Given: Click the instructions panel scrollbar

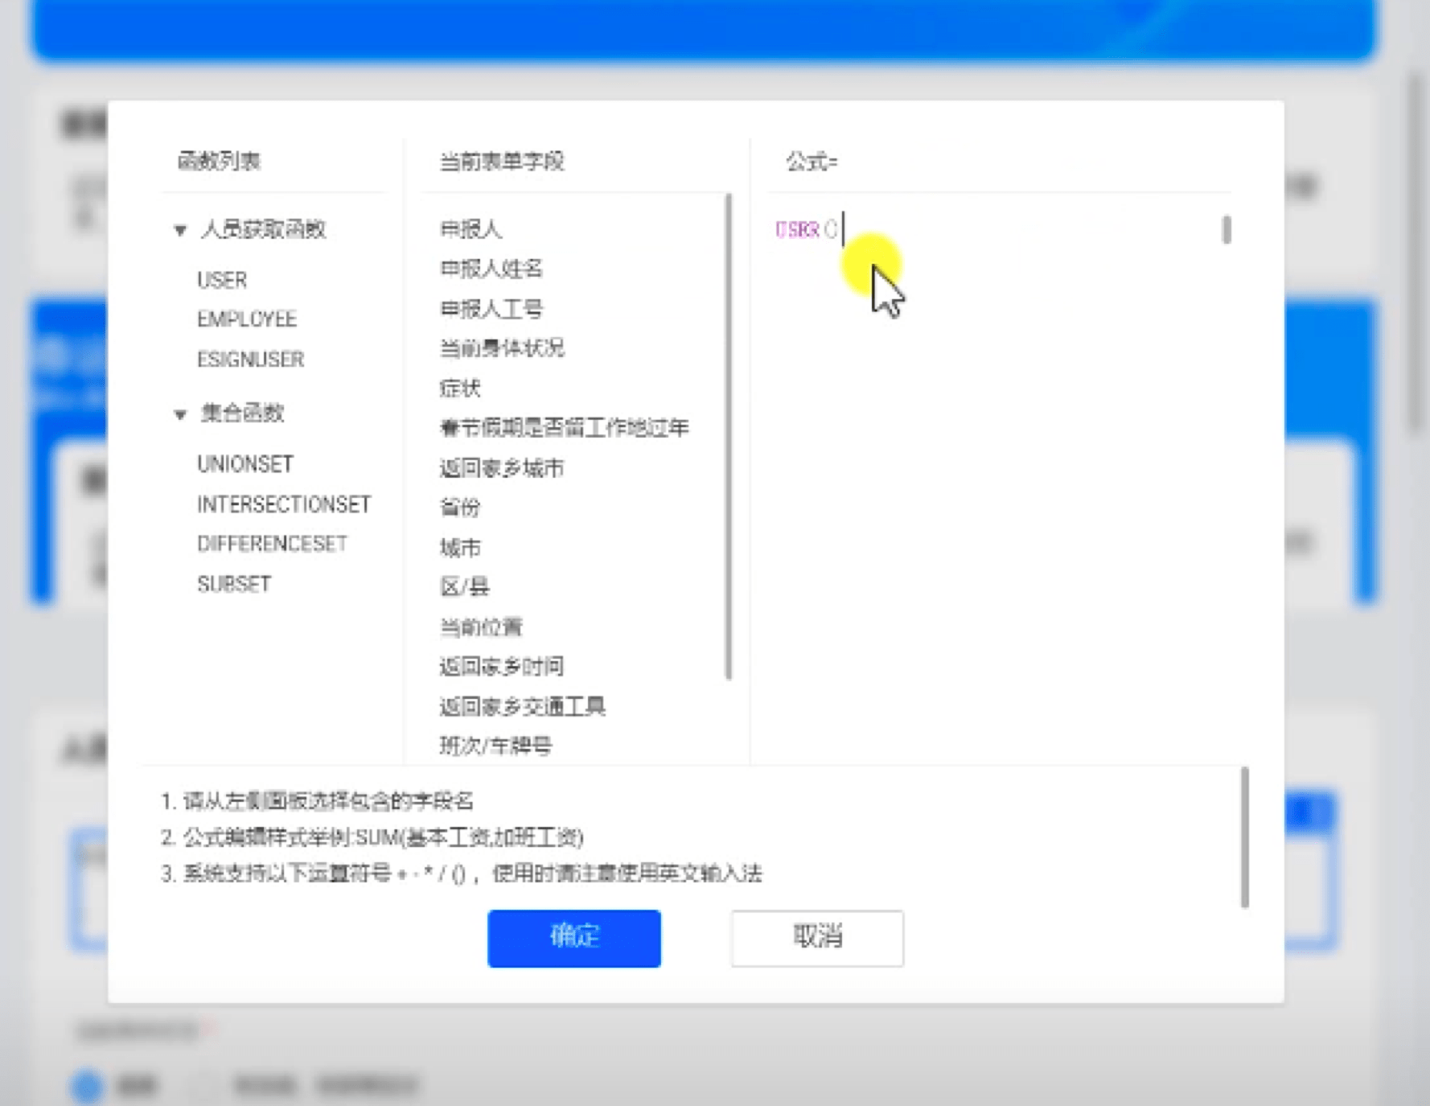Looking at the screenshot, I should (1245, 837).
